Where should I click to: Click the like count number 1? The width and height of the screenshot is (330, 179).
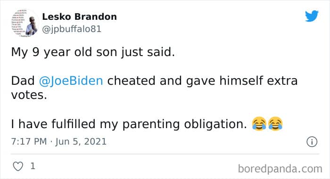tap(33, 166)
